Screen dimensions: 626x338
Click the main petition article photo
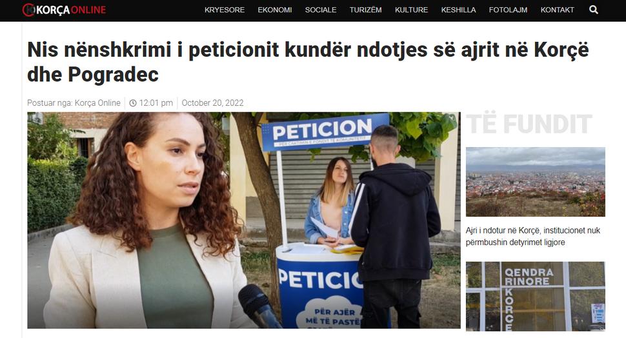[243, 220]
